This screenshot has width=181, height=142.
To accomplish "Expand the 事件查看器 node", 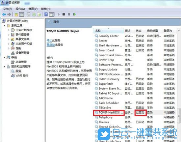I will click(x=9, y=35).
